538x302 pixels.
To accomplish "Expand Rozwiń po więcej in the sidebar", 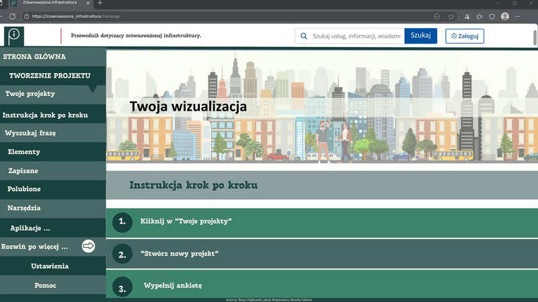I will tap(35, 246).
